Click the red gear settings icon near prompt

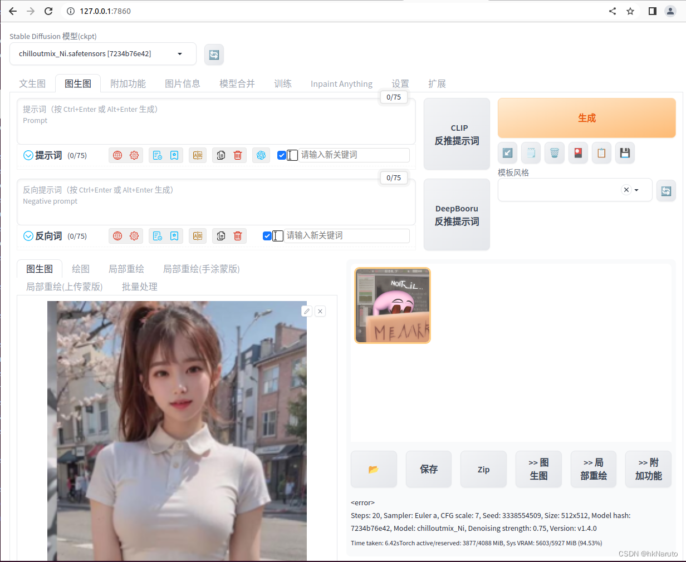click(x=134, y=155)
